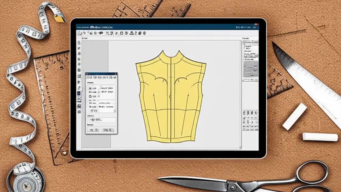The height and width of the screenshot is (192, 341).
Task: Activate the highlighted blue tool in left toolbar
Action: tap(79, 93)
